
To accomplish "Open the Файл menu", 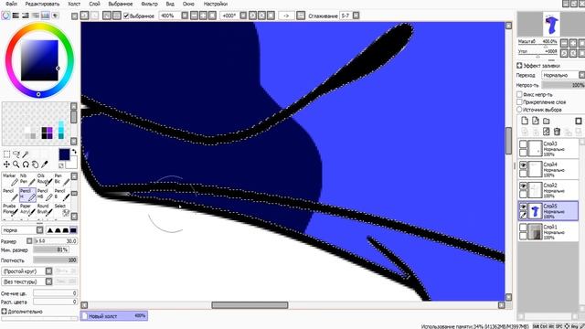I will pos(11,4).
